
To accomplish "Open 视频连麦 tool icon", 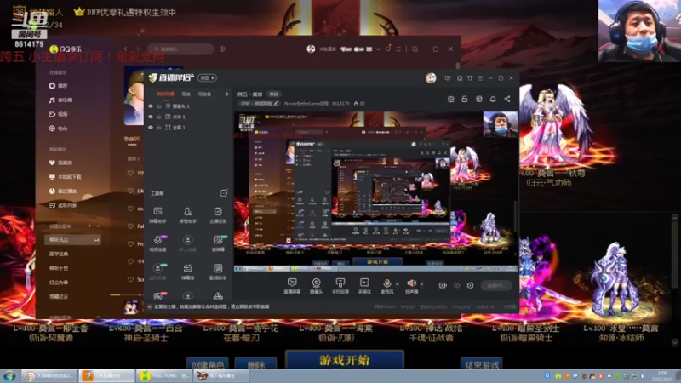I will [157, 243].
